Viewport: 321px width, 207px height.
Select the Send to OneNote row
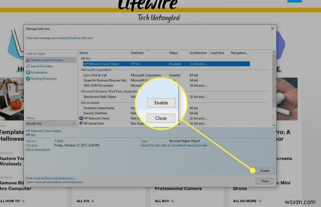[166, 113]
